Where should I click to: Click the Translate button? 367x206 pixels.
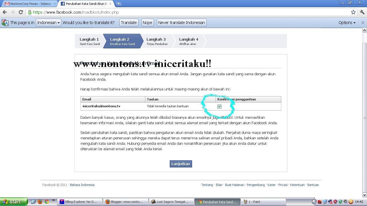[129, 23]
